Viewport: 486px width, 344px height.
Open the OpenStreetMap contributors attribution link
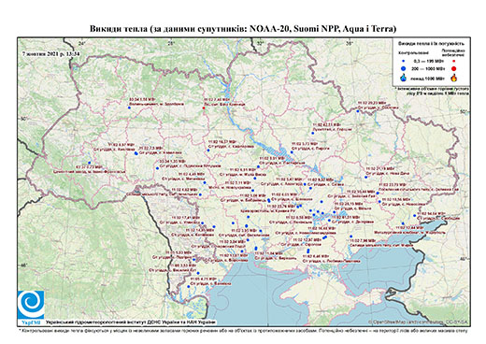point(418,322)
